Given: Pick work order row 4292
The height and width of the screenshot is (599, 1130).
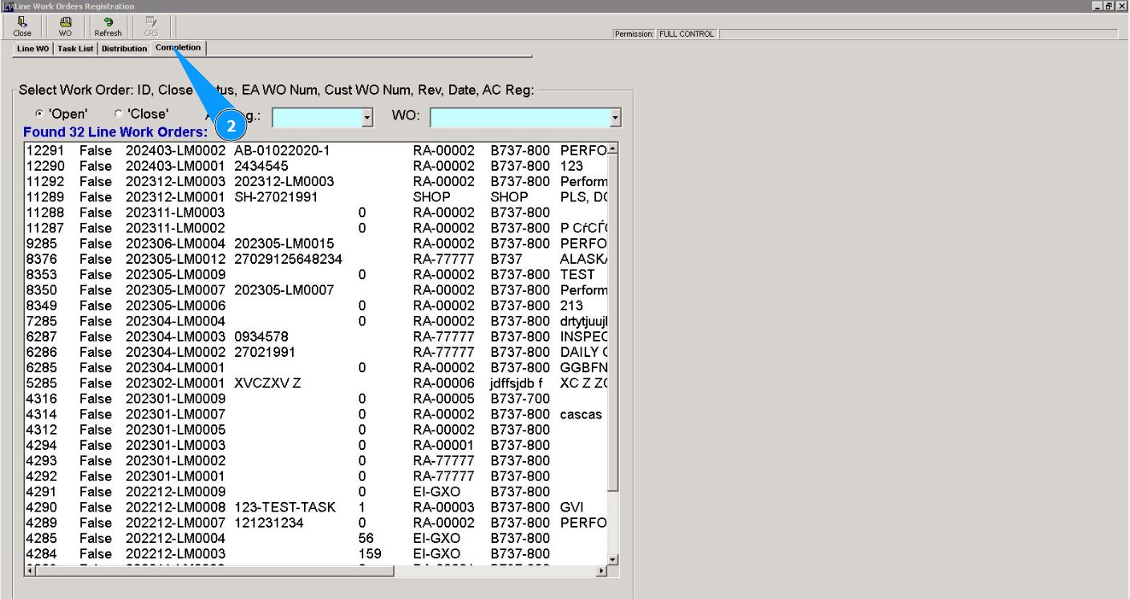Looking at the screenshot, I should (316, 476).
